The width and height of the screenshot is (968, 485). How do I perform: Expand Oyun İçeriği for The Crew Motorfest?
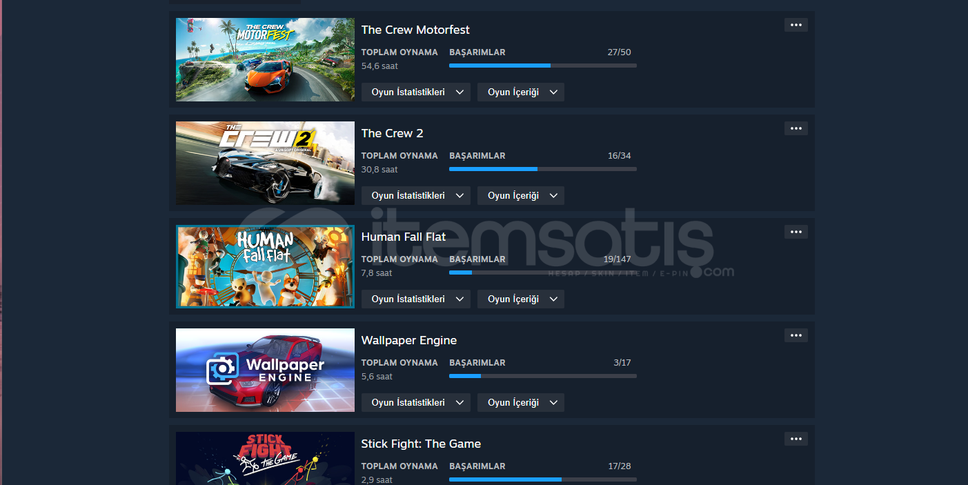521,92
